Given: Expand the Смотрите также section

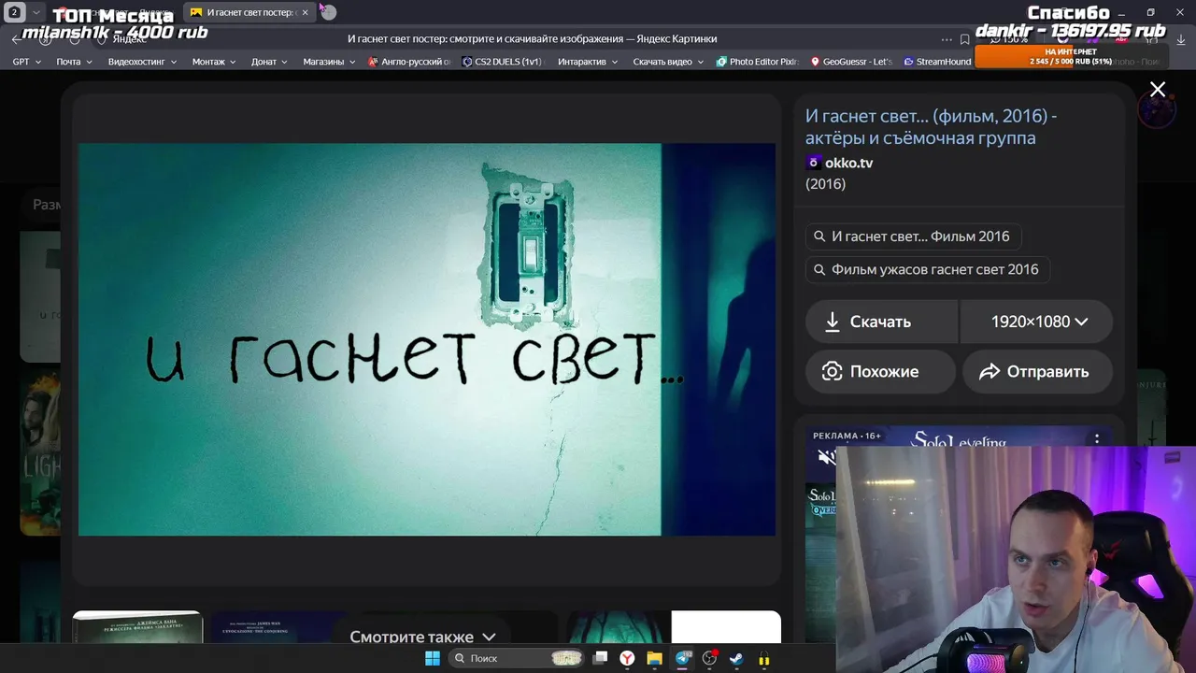Looking at the screenshot, I should 422,637.
